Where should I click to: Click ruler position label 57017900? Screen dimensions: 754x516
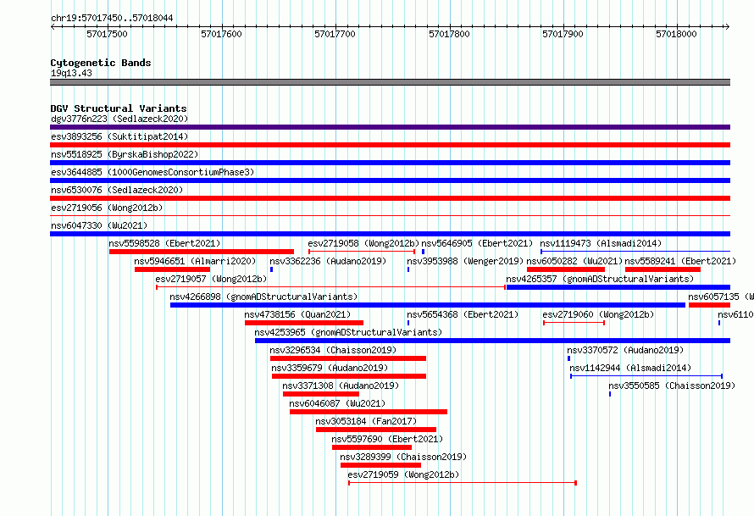click(563, 34)
